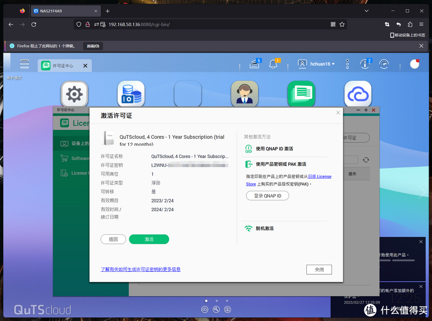Expand the Firefox list all tabs chevron
Viewport: 432px width, 321px height.
(x=366, y=11)
